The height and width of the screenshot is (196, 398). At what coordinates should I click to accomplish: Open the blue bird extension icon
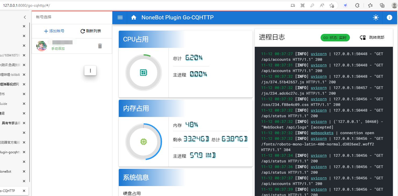click(346, 5)
